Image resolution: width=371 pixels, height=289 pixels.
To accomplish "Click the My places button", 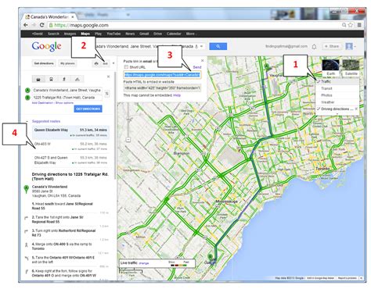I will 67,63.
